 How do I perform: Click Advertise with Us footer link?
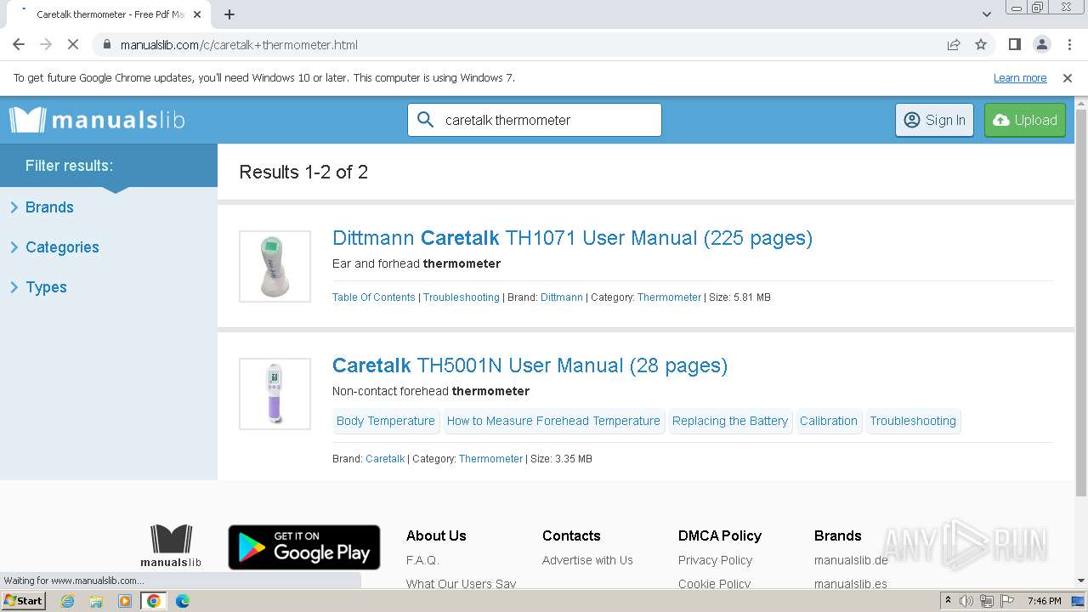point(587,560)
